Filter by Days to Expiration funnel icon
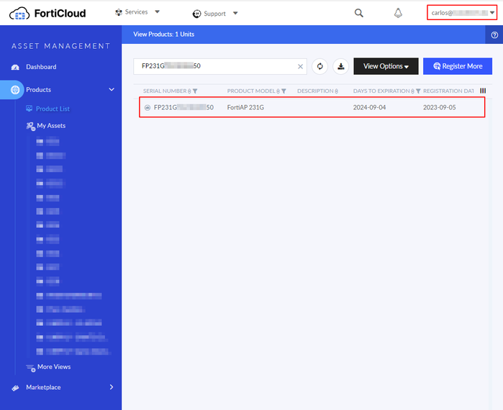The image size is (503, 410). tap(418, 91)
